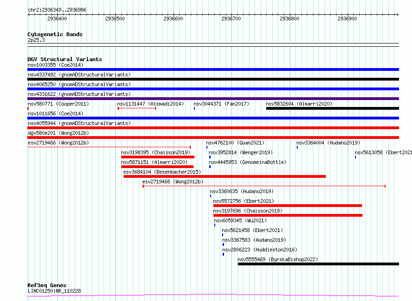
Task: Click the red bar of esv3684104
Action: tap(225, 176)
